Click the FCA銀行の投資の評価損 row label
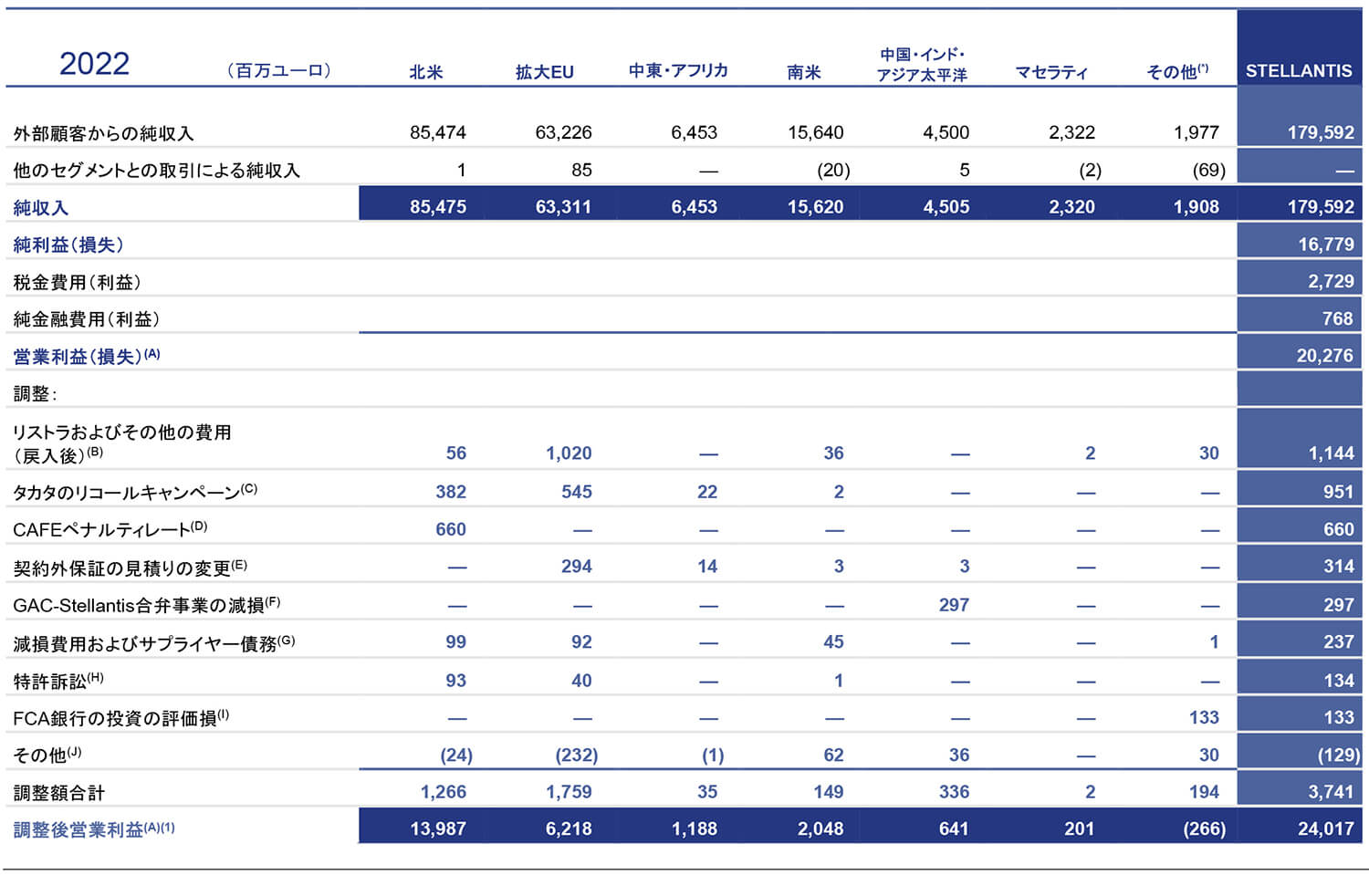The height and width of the screenshot is (875, 1369). click(x=120, y=718)
